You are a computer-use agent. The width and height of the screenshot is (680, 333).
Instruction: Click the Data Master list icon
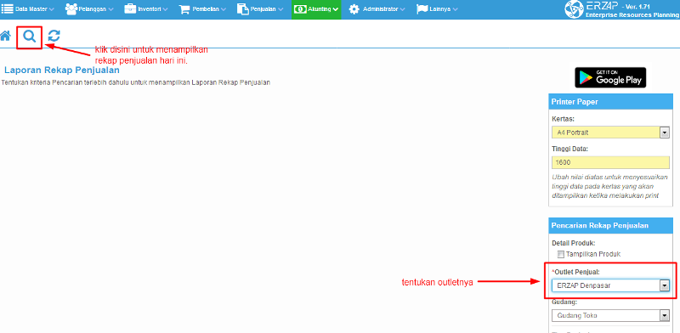click(8, 8)
